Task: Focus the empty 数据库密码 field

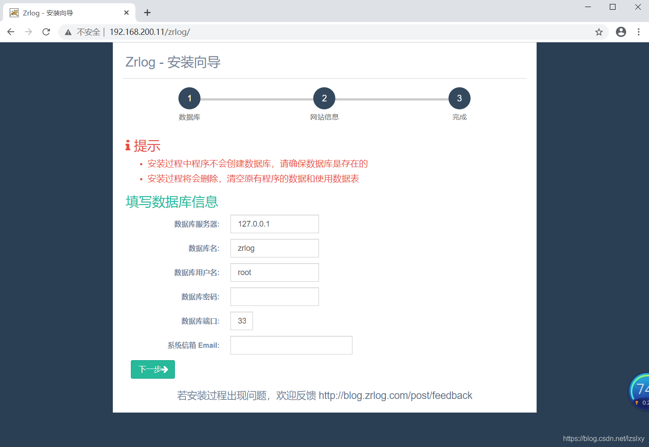Action: coord(274,297)
